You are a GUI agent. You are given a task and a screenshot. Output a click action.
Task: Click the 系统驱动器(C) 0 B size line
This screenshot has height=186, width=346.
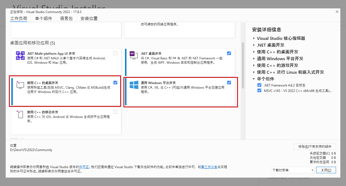(323, 153)
